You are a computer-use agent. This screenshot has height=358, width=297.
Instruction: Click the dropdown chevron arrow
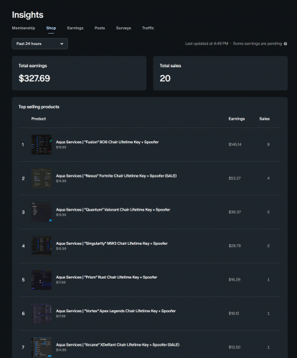(62, 44)
